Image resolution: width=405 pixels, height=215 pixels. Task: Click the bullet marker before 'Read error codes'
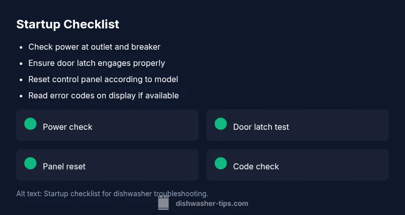[x=21, y=96]
